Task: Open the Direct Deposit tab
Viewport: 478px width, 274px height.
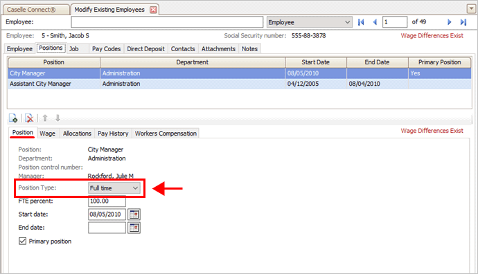Action: coord(145,48)
